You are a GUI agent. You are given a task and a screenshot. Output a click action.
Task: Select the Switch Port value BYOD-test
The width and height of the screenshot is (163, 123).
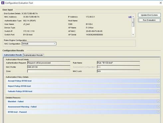point(28,35)
